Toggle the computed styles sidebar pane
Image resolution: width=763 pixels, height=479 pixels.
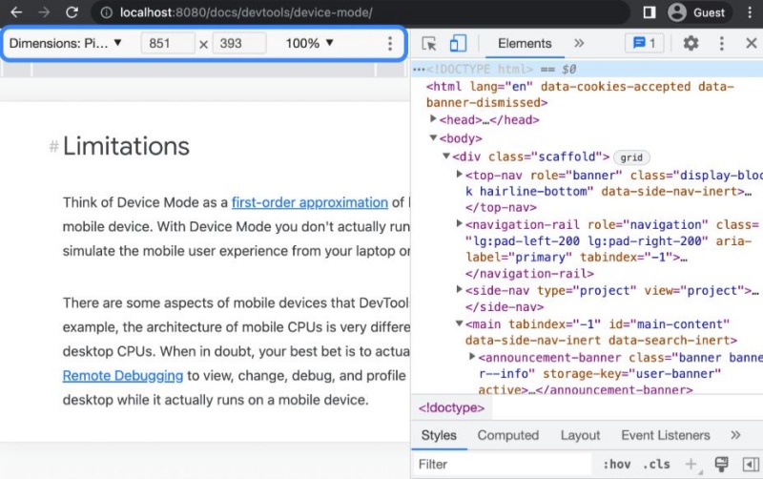(x=750, y=465)
